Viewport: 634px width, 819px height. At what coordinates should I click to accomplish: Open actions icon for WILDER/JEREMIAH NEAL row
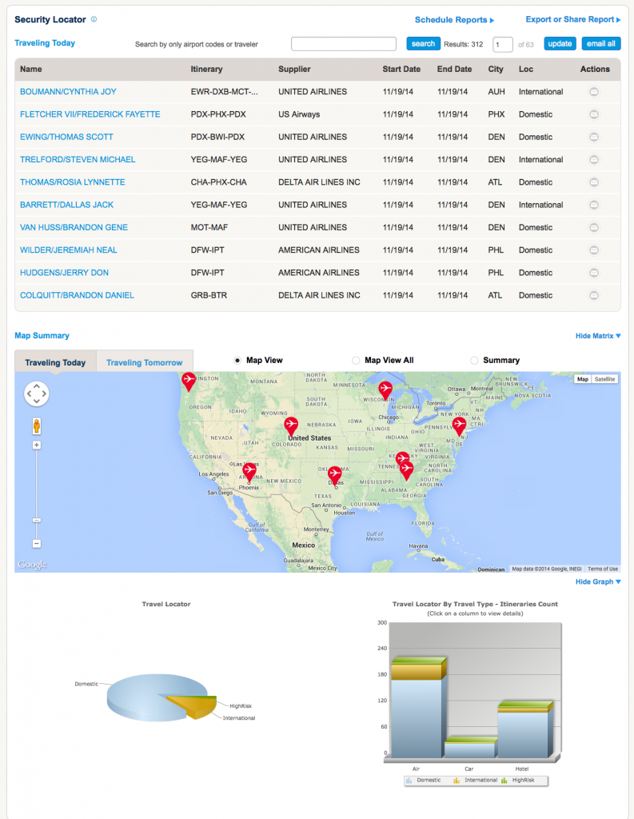pyautogui.click(x=594, y=250)
